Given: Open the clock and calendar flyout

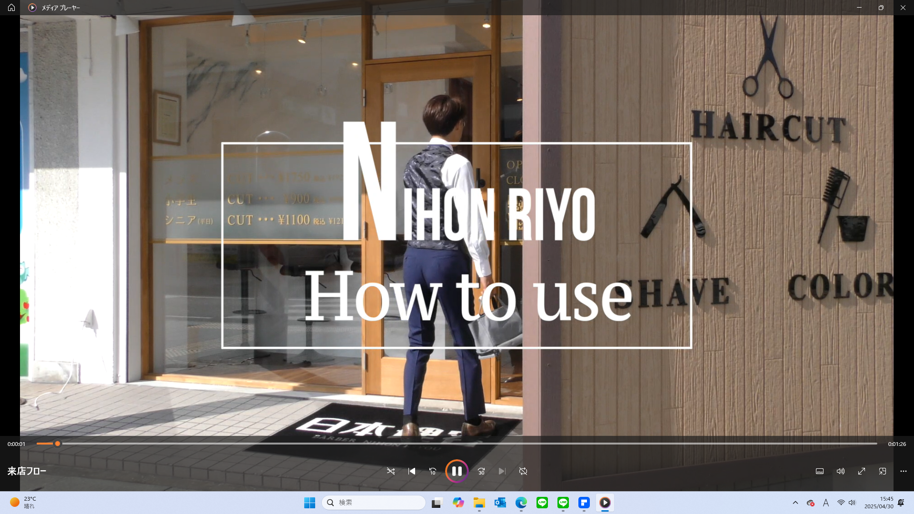Looking at the screenshot, I should click(879, 503).
